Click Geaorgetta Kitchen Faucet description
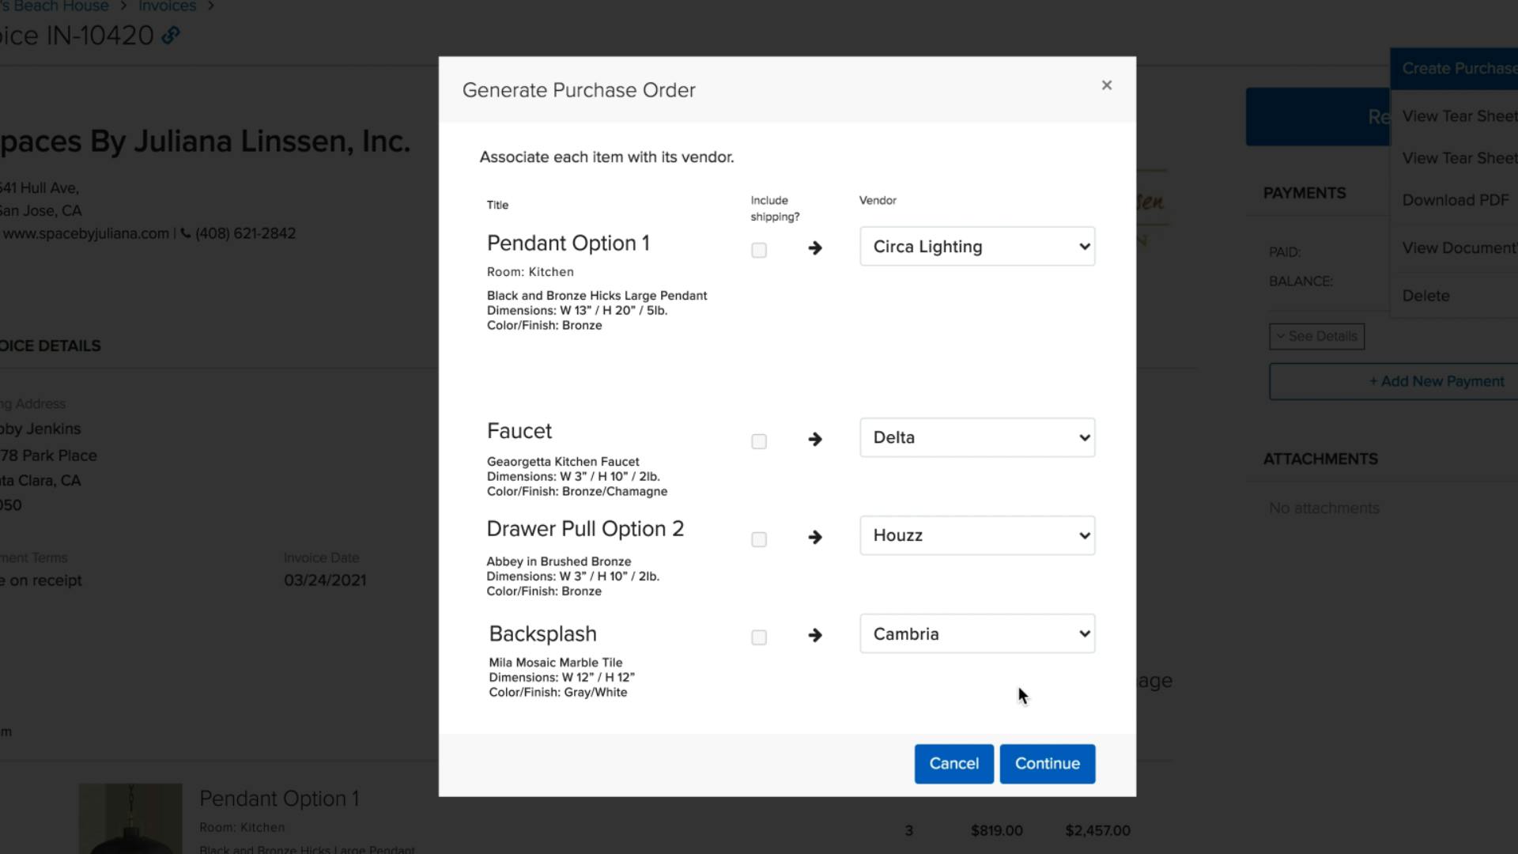The image size is (1518, 854). (563, 462)
